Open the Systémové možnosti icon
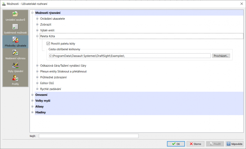Screen dimensions: 246x149 click(x=15, y=27)
